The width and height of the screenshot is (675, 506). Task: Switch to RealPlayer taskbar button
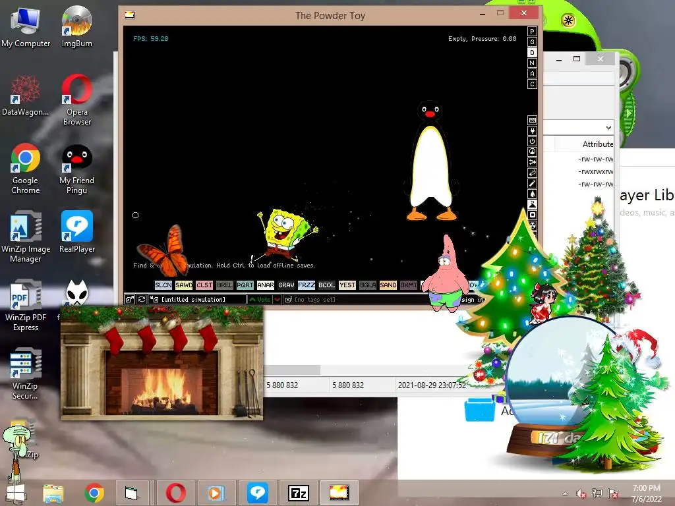258,493
